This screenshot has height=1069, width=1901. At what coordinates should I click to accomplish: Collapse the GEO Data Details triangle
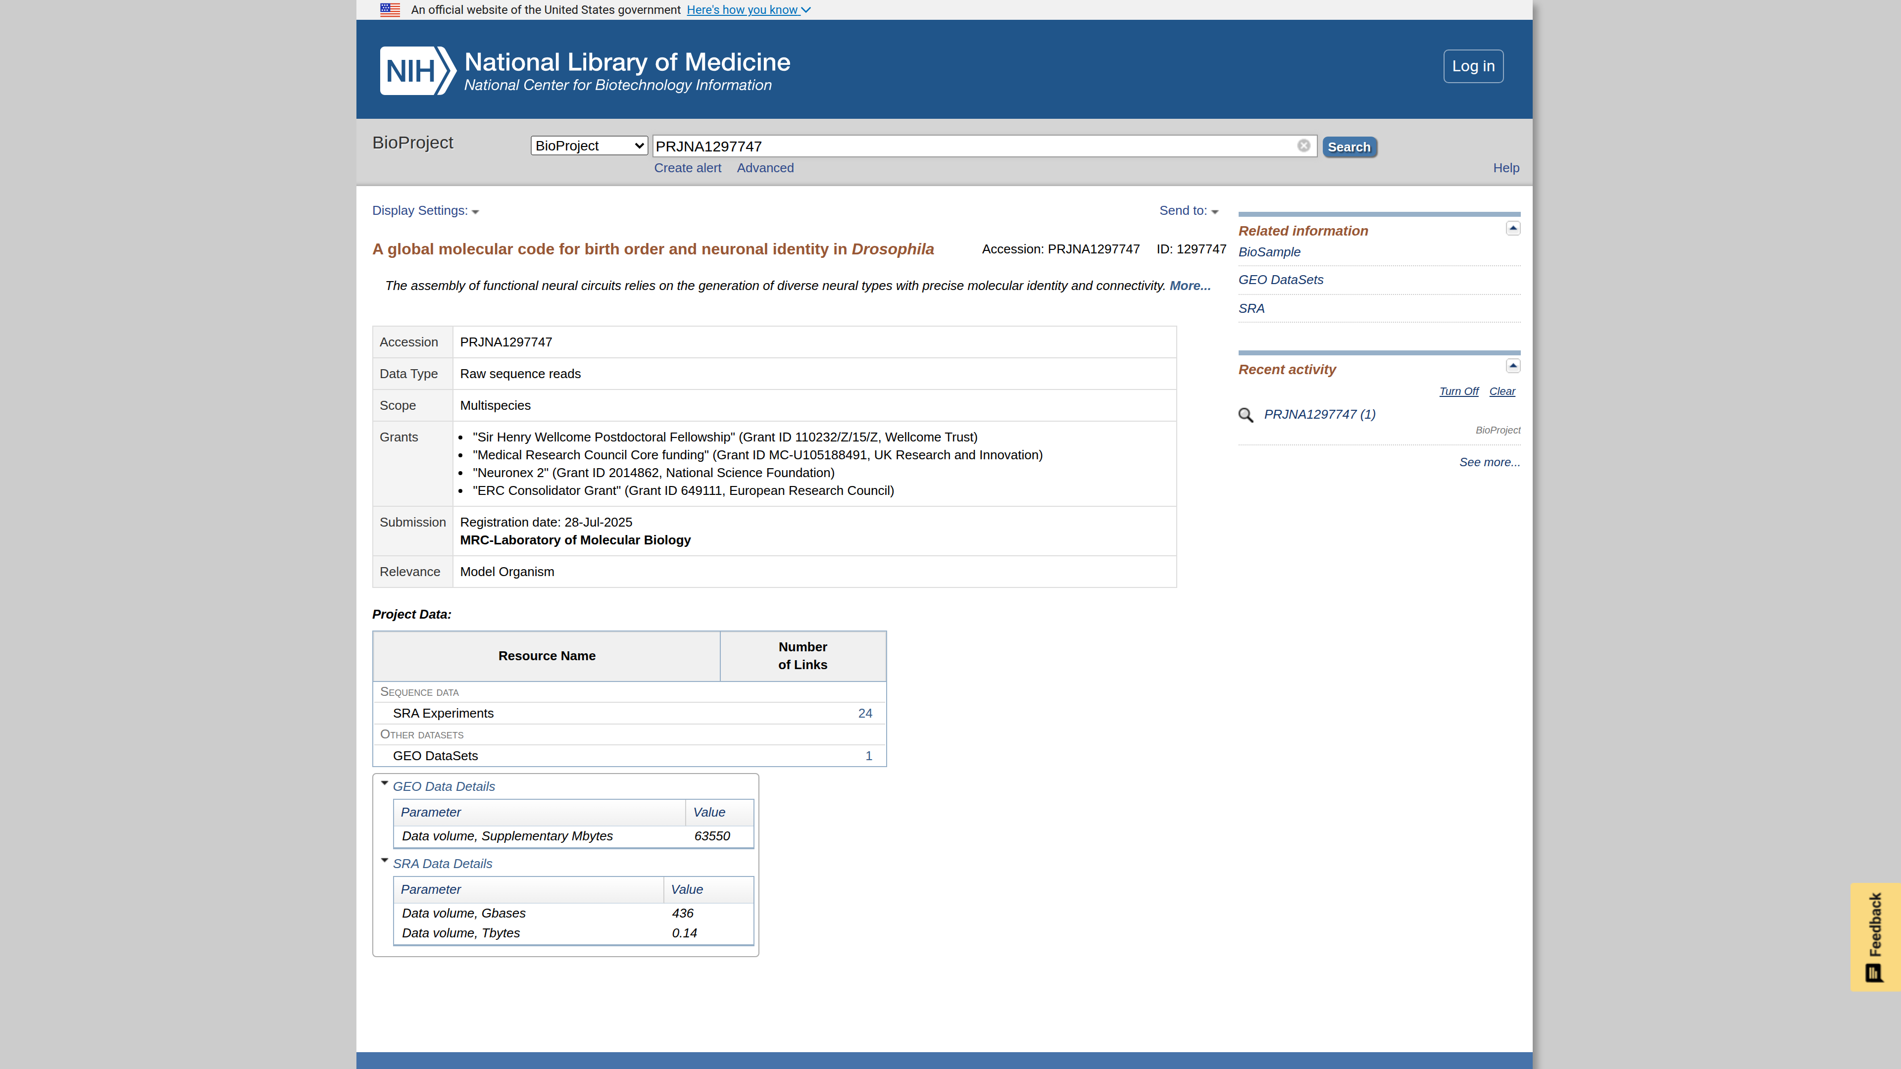pyautogui.click(x=385, y=783)
